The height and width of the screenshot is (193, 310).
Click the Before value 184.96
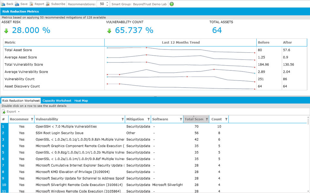point(263,64)
